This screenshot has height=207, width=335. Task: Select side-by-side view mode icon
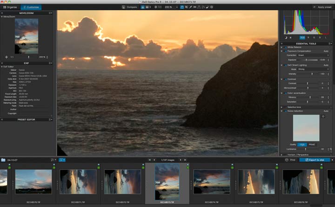tap(147, 7)
